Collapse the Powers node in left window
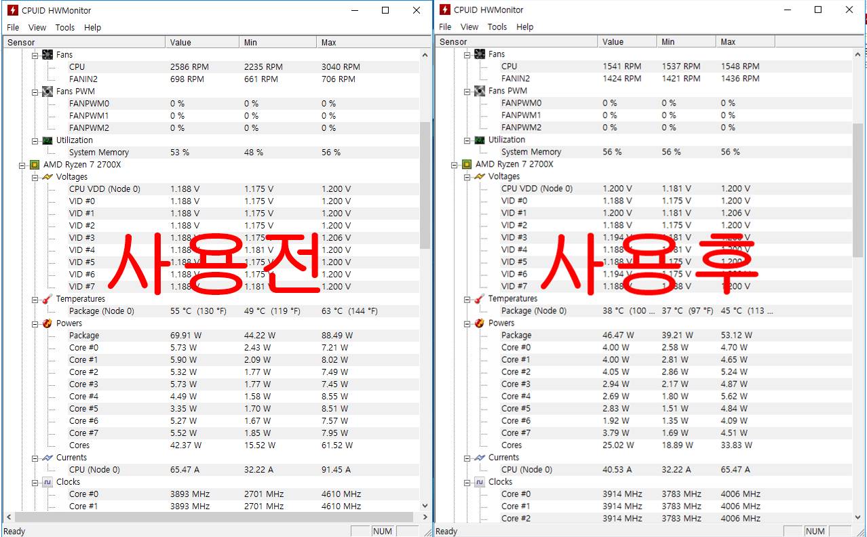This screenshot has width=867, height=537. click(x=35, y=323)
